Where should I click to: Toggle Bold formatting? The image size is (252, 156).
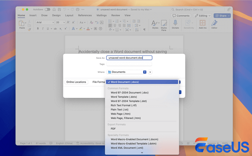click(38, 28)
